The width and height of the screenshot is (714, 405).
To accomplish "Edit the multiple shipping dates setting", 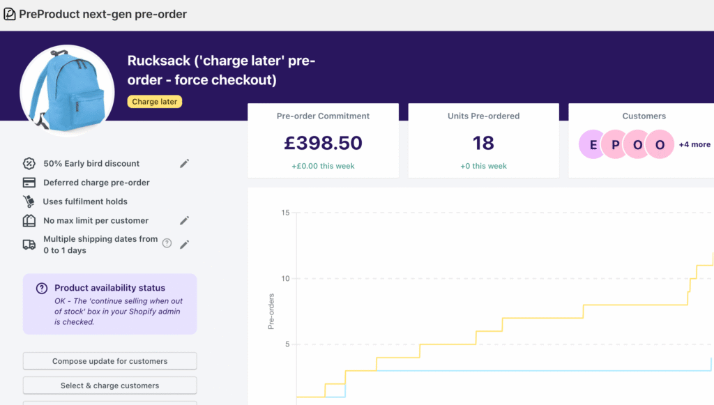I will (x=184, y=244).
